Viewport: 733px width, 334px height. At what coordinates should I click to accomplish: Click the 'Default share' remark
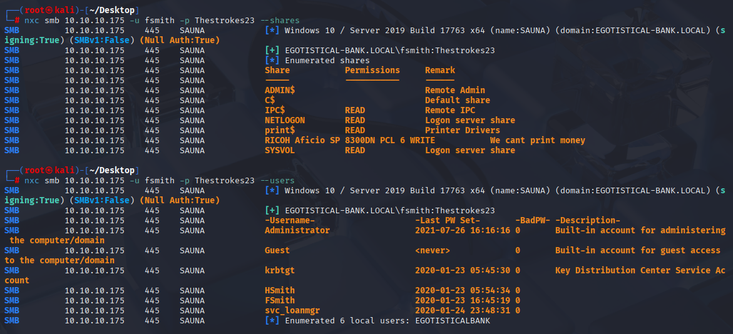pos(457,101)
